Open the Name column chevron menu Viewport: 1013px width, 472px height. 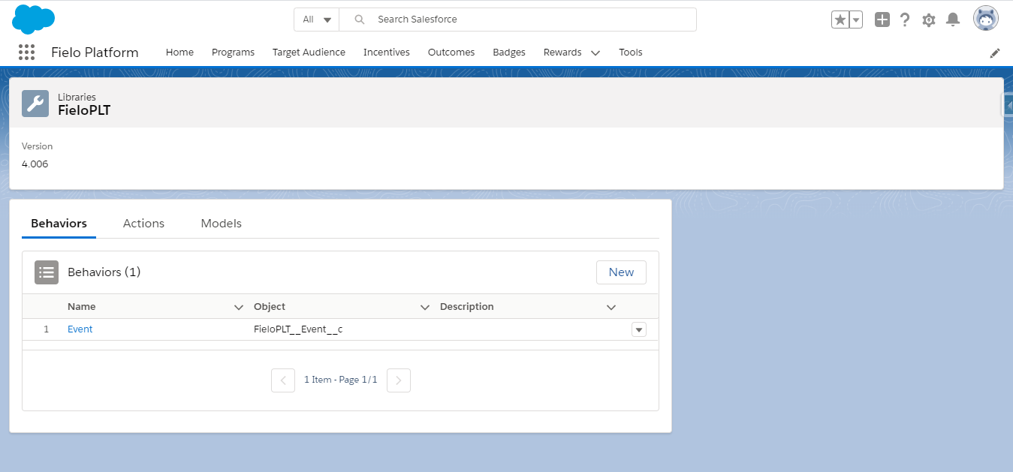[x=239, y=307]
